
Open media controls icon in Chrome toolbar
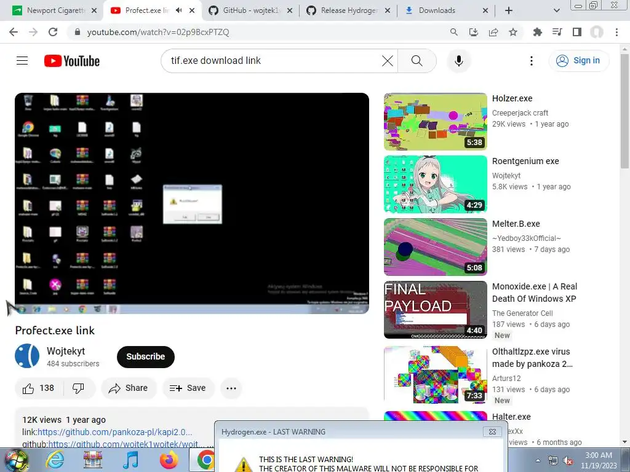click(557, 32)
